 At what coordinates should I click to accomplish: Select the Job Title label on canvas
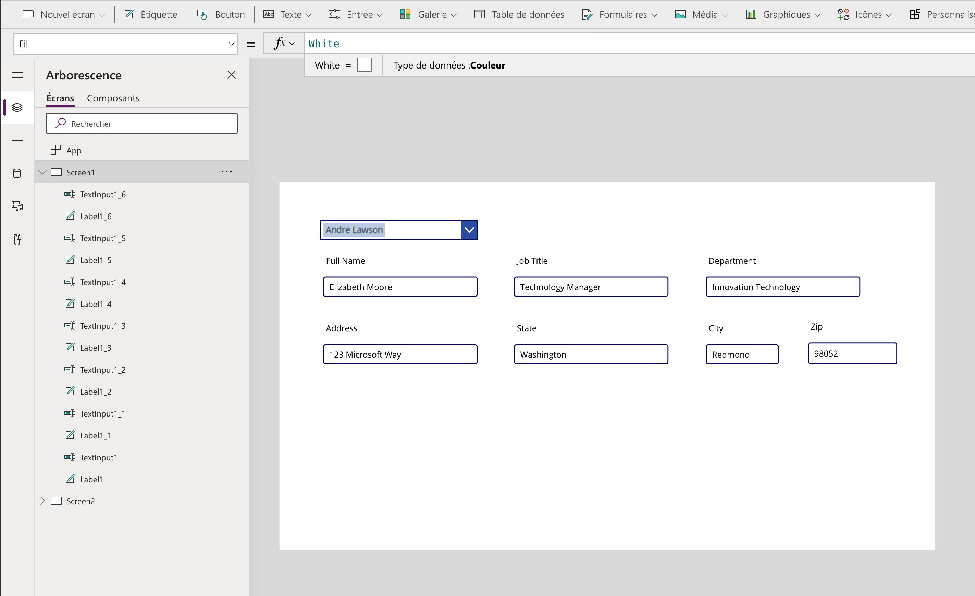[x=532, y=261]
